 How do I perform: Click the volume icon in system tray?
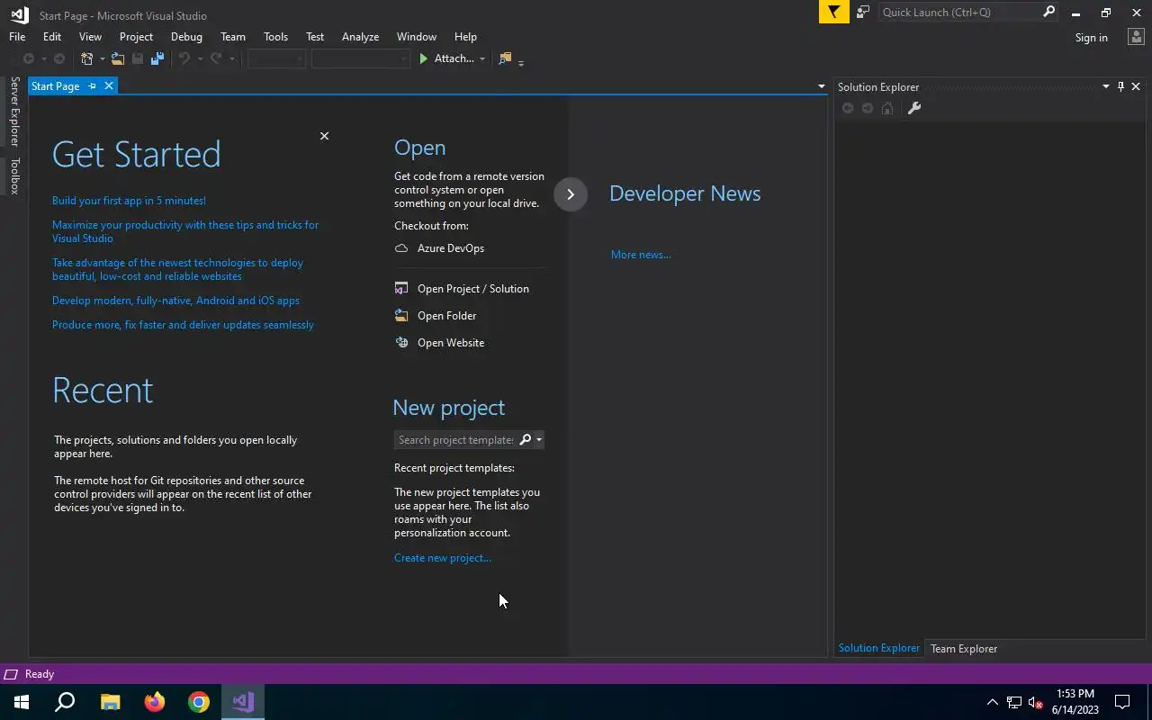pyautogui.click(x=1035, y=703)
